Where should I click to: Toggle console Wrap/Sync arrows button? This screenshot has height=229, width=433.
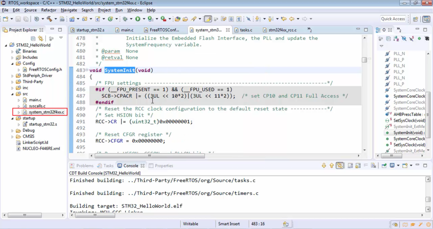click(x=340, y=166)
